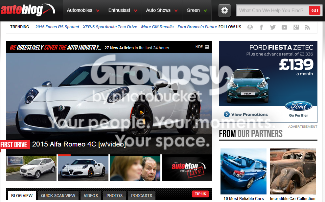
Task: Open the Photos tab
Action: (x=114, y=195)
